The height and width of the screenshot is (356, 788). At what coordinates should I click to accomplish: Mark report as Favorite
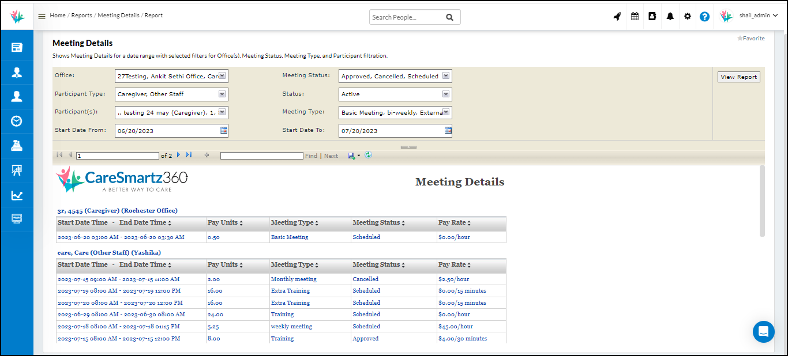pyautogui.click(x=751, y=39)
